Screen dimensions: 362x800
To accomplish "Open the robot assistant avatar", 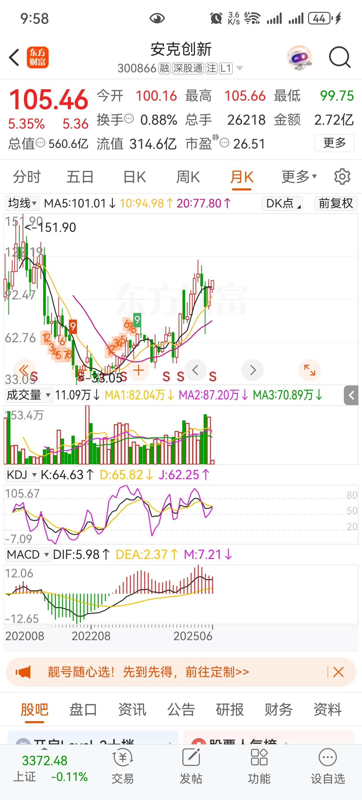I will (299, 58).
